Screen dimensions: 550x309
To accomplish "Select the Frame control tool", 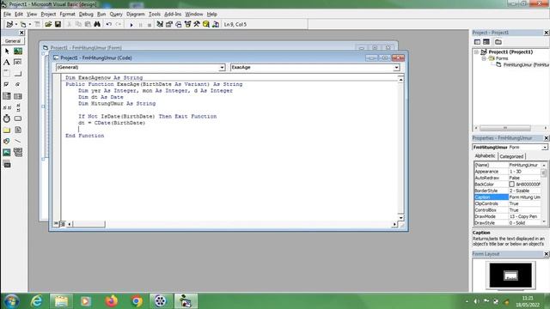I will tap(7, 74).
